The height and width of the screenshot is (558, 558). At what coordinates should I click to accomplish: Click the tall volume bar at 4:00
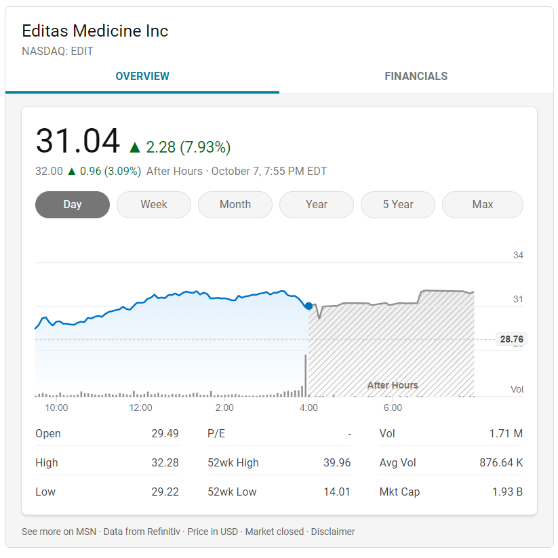pyautogui.click(x=305, y=376)
